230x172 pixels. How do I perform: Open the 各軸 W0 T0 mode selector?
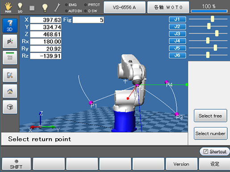click(x=168, y=7)
